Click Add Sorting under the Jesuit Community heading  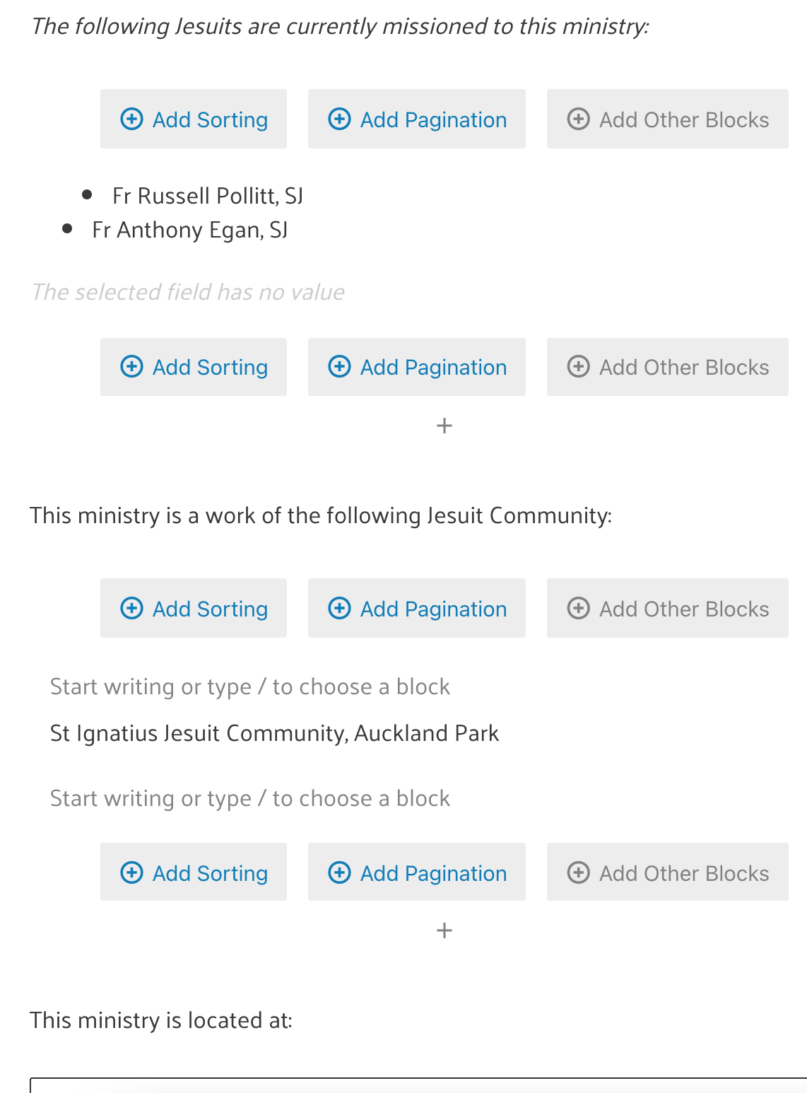[194, 608]
